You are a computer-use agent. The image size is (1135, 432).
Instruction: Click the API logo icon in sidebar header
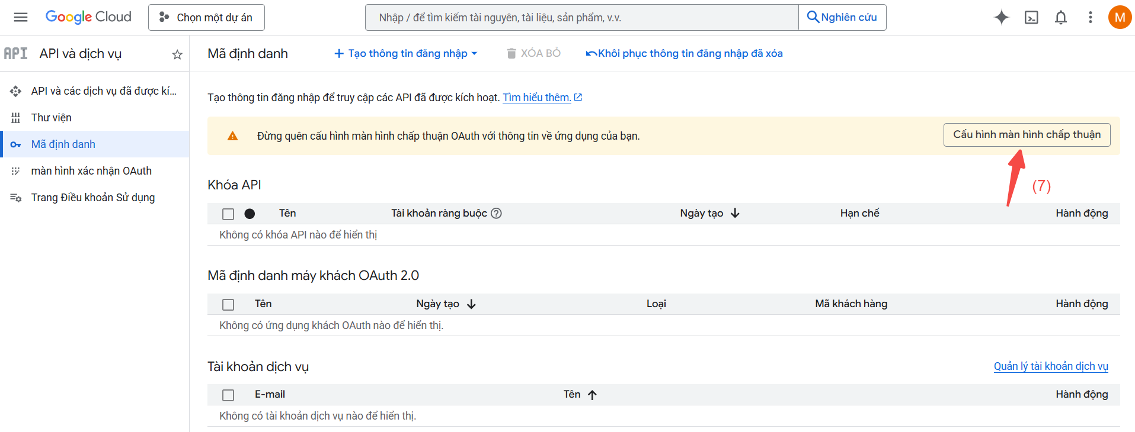tap(16, 53)
